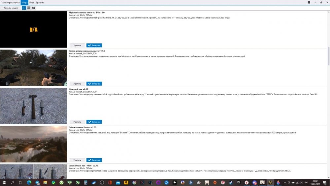Open the knife pack thumbnail image
The image size is (330, 186).
(x=34, y=106)
